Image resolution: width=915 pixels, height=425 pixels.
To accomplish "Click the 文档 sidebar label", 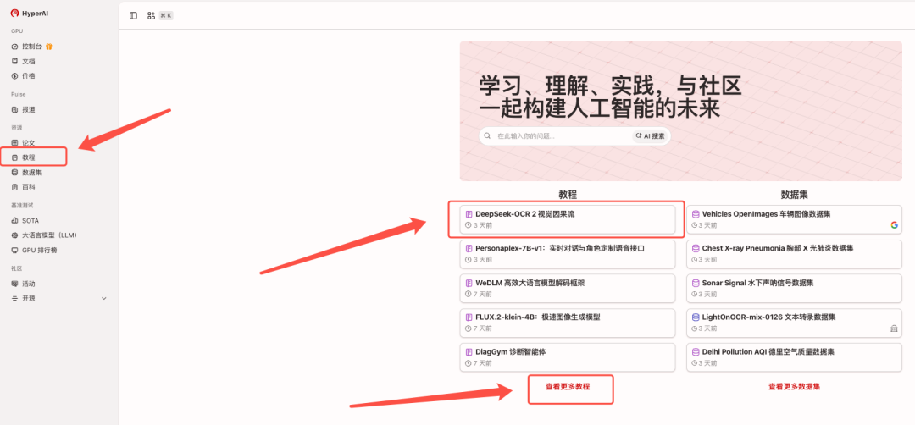I will (x=29, y=61).
